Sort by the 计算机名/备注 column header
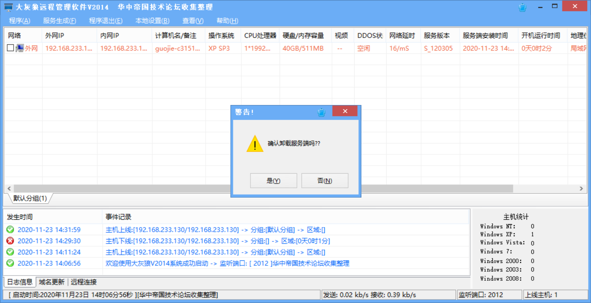591x303 pixels. (179, 36)
